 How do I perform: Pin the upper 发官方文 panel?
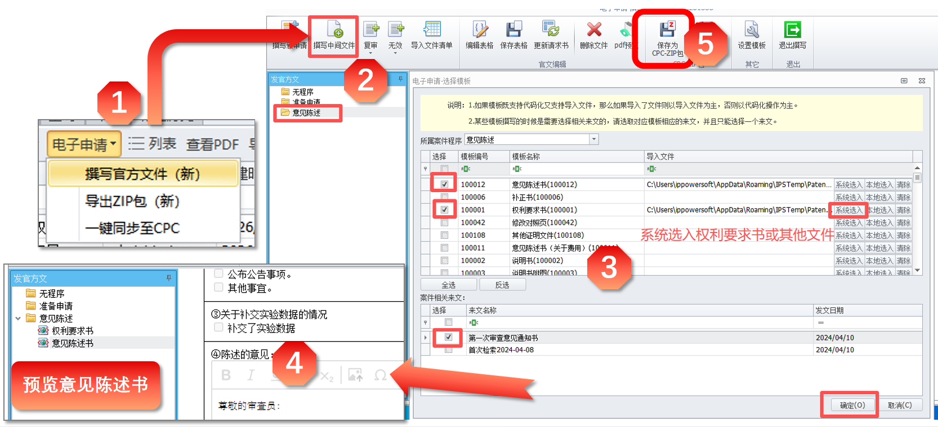[400, 79]
